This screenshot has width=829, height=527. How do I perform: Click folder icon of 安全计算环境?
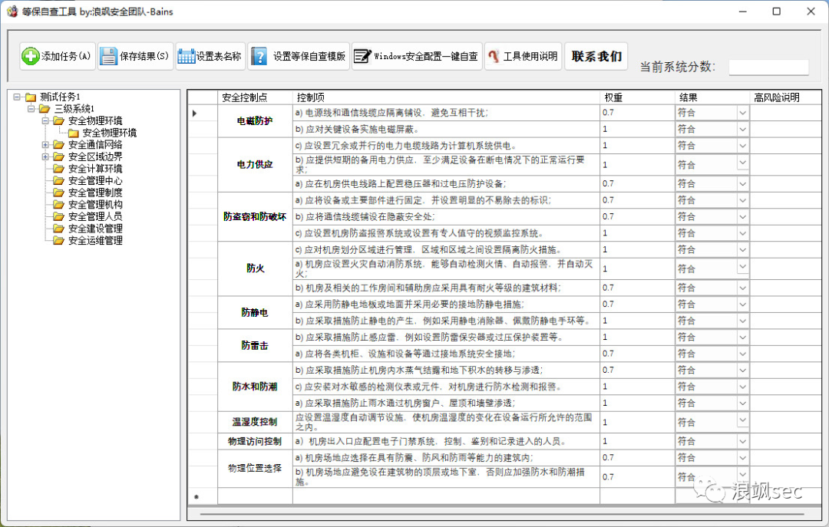coord(58,169)
